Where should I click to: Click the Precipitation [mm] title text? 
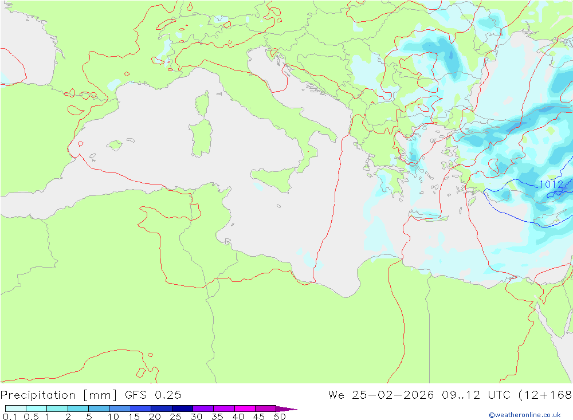(59, 395)
